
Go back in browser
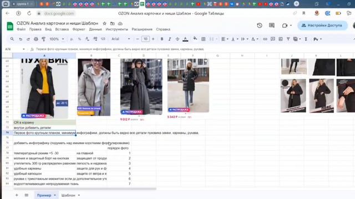(7, 13)
